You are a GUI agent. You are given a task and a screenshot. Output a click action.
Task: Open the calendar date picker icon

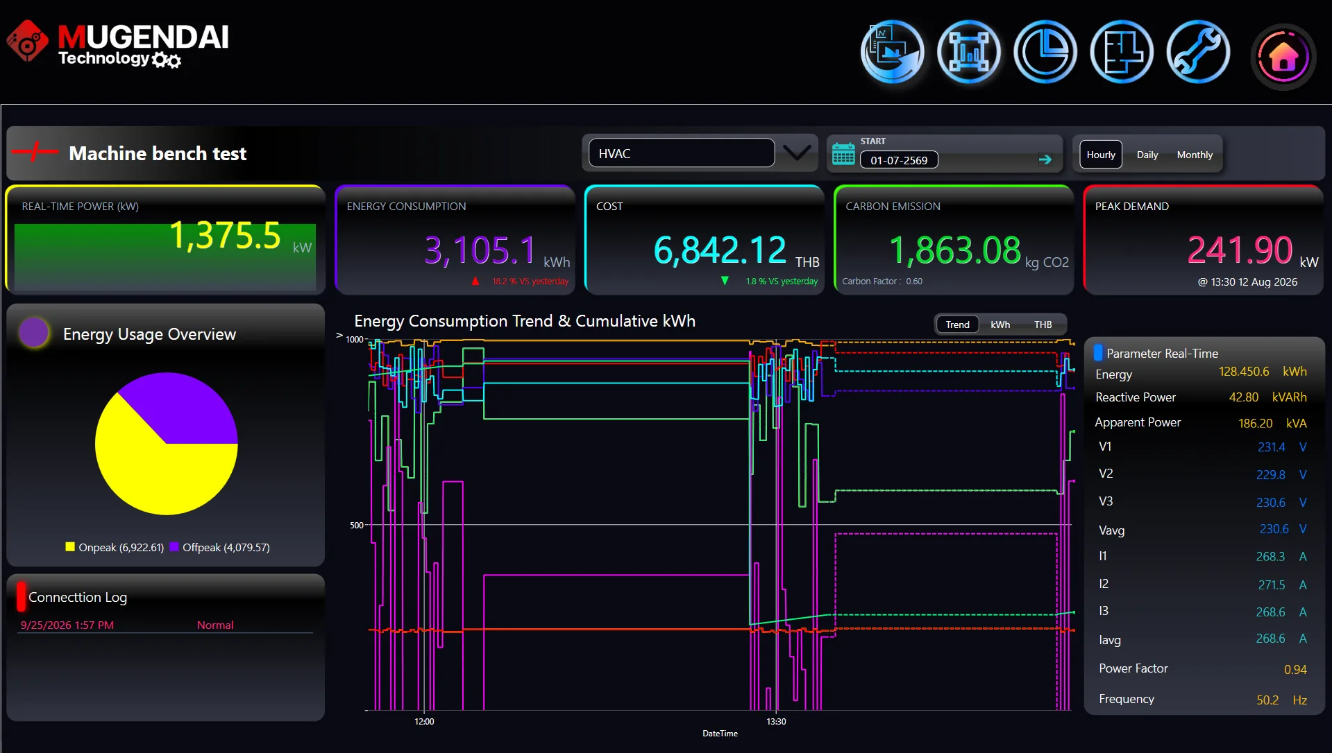(843, 154)
